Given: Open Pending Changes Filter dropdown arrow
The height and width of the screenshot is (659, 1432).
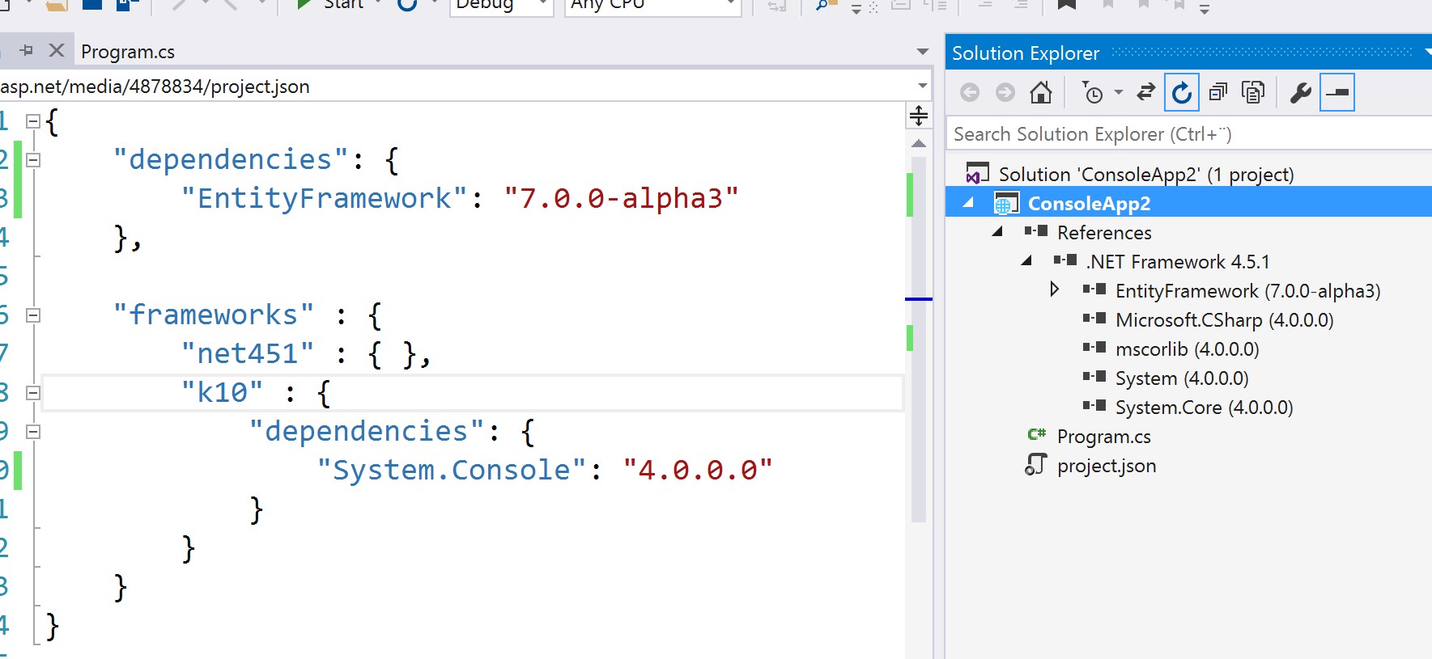Looking at the screenshot, I should [x=1119, y=92].
